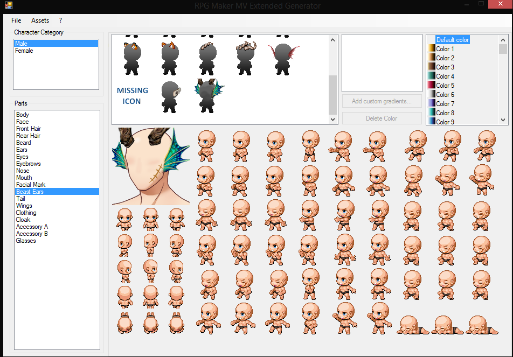Click the highlighted Beast Ears entry
The image size is (513, 357).
tap(57, 192)
